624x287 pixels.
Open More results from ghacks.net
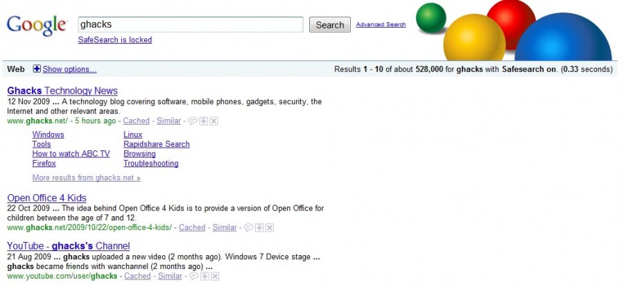point(86,178)
